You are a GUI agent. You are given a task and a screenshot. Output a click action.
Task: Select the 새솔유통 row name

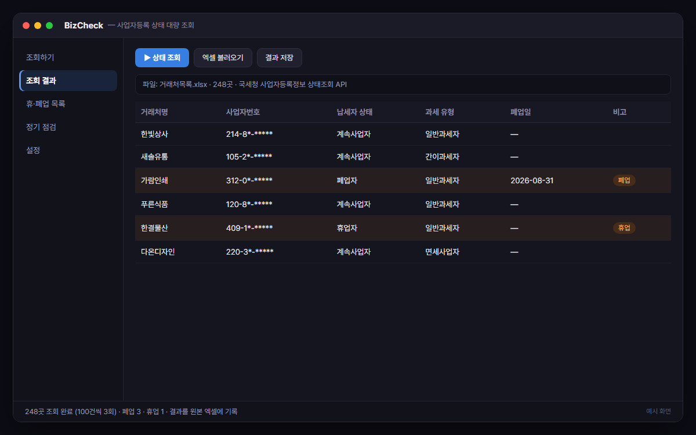[x=154, y=157]
